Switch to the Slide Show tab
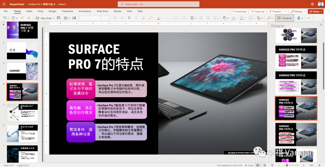Viewport: 325px width, 167px height. click(102, 11)
